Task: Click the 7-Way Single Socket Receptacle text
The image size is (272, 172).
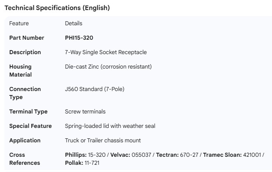Action: 106,52
